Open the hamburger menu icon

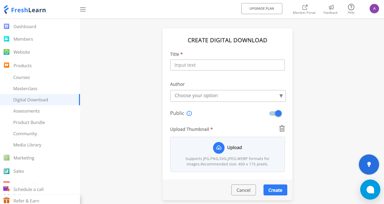point(83,10)
